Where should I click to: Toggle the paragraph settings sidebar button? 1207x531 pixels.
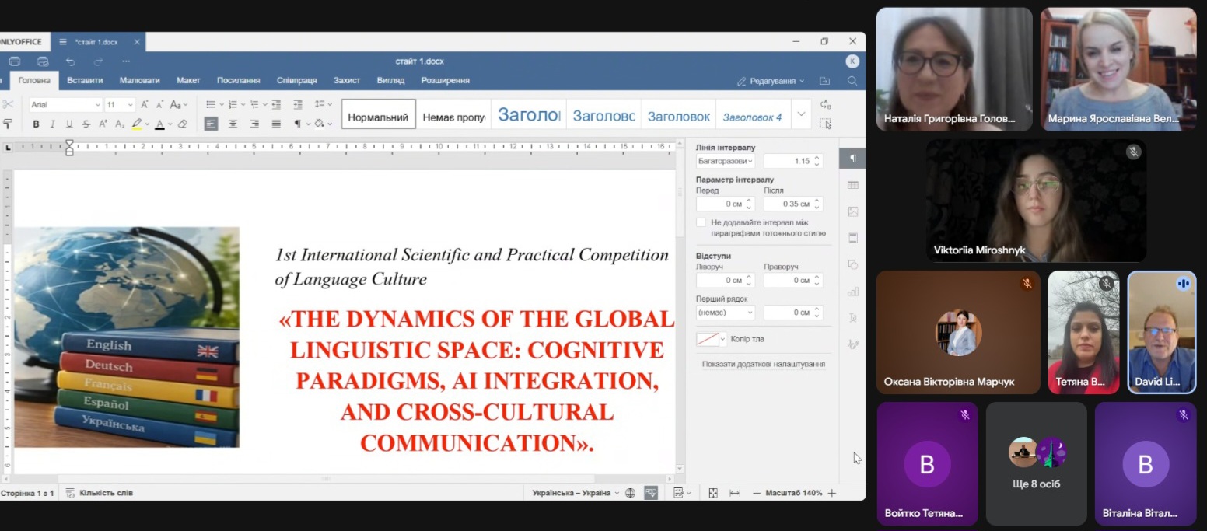[853, 159]
